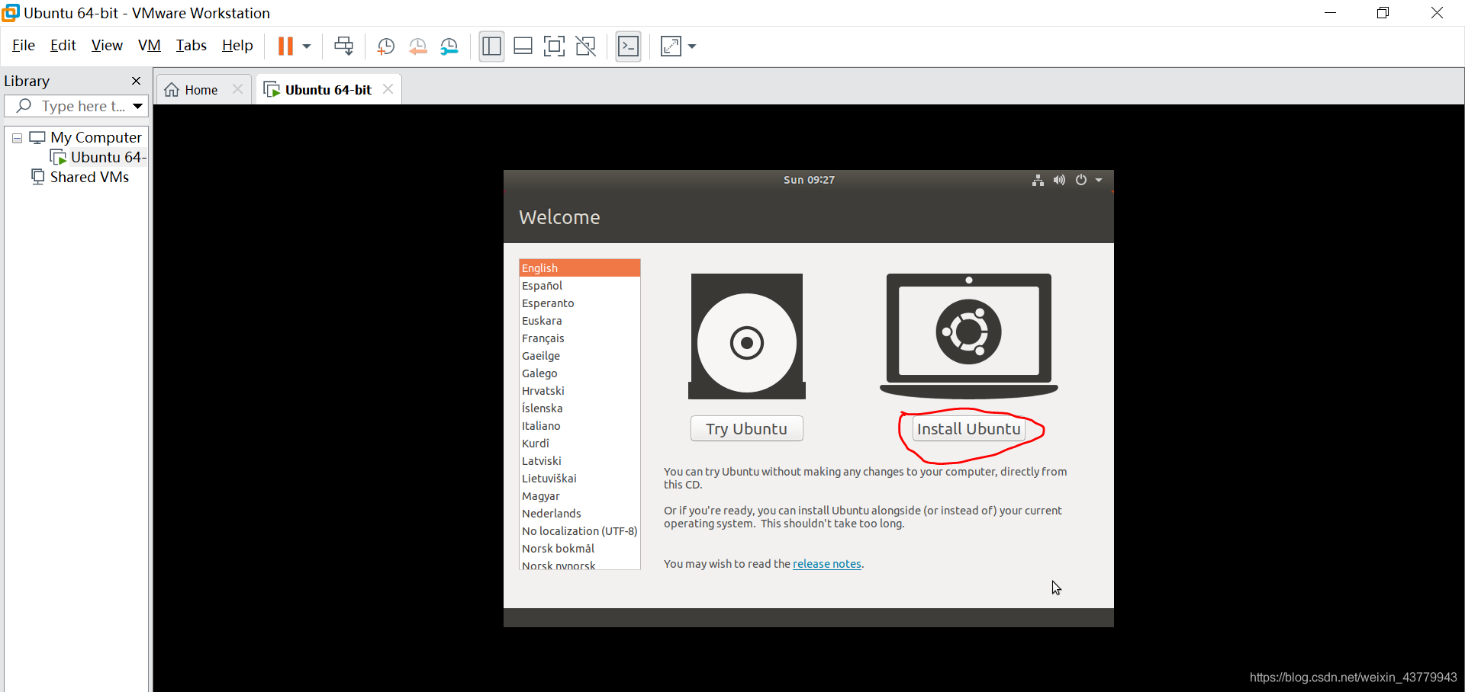Image resolution: width=1465 pixels, height=692 pixels.
Task: Select Gaeilge in the language list
Action: pos(579,356)
